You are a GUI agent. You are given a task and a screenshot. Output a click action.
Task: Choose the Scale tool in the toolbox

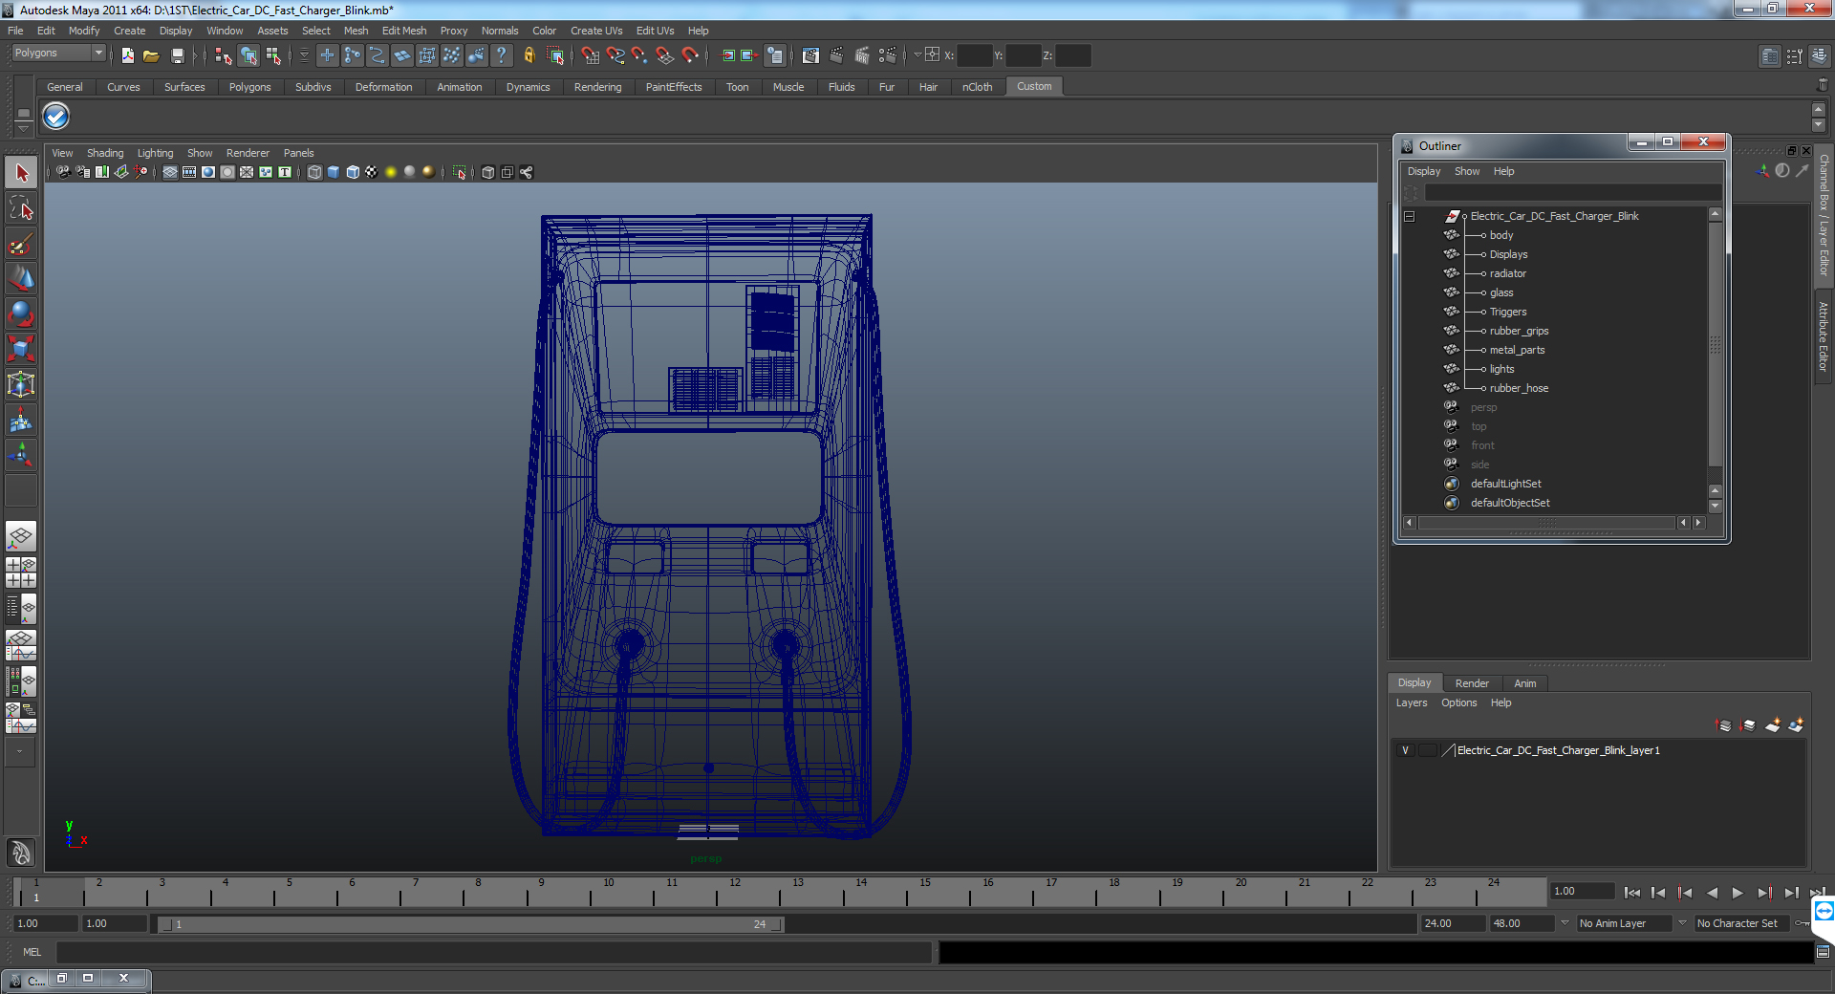pos(21,349)
